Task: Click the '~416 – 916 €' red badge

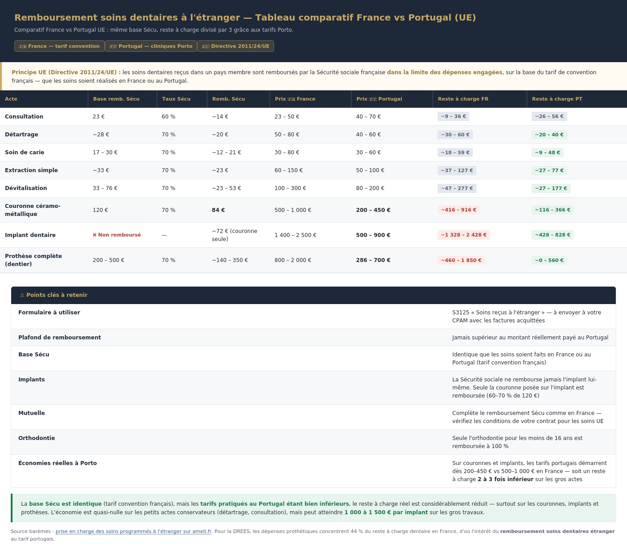Action: click(459, 210)
